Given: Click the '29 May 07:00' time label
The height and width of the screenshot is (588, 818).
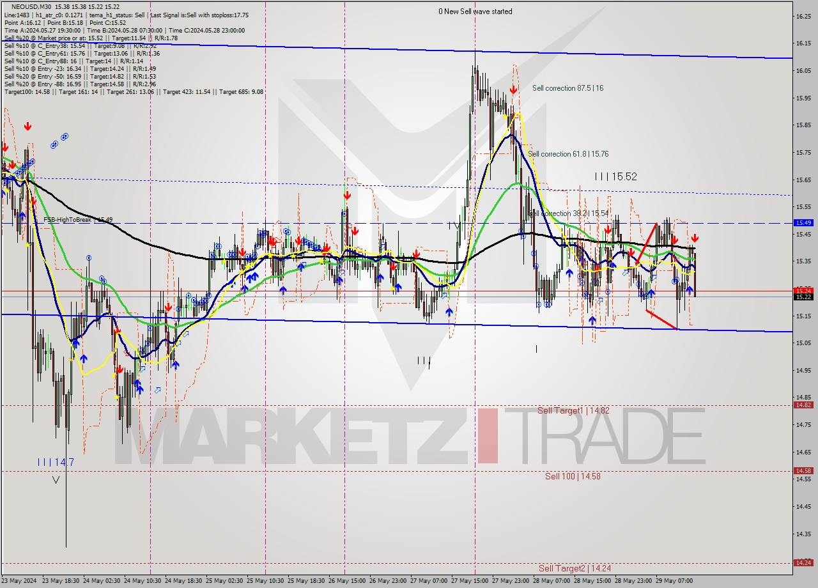Looking at the screenshot, I should (x=674, y=581).
